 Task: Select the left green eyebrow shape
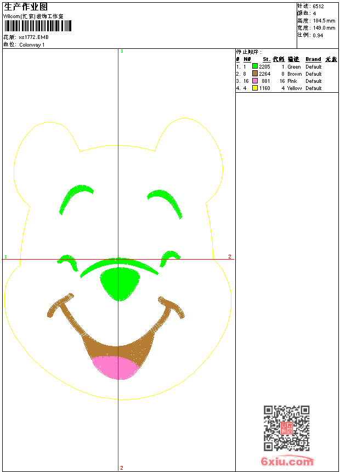tap(76, 199)
